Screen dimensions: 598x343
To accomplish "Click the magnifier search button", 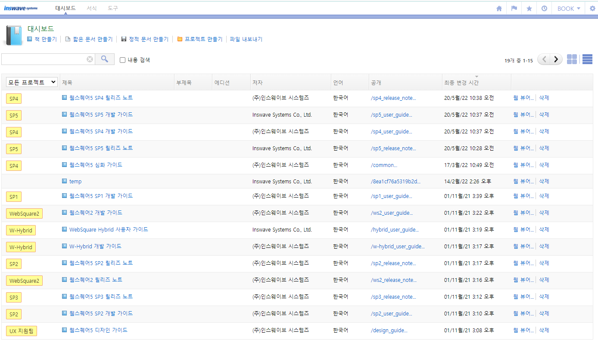I will tap(105, 59).
